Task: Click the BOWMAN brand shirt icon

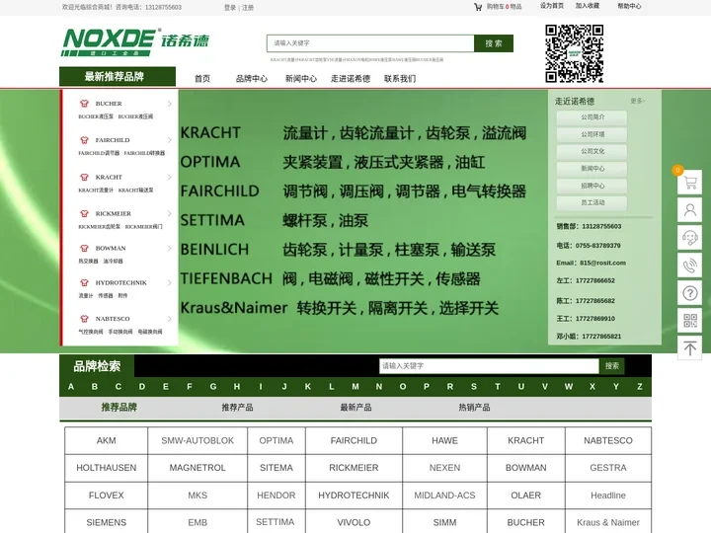Action: pyautogui.click(x=84, y=248)
